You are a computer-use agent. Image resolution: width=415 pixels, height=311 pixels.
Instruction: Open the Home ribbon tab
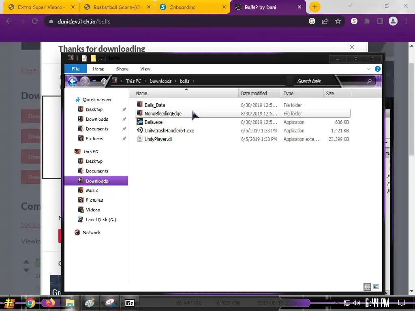98,69
